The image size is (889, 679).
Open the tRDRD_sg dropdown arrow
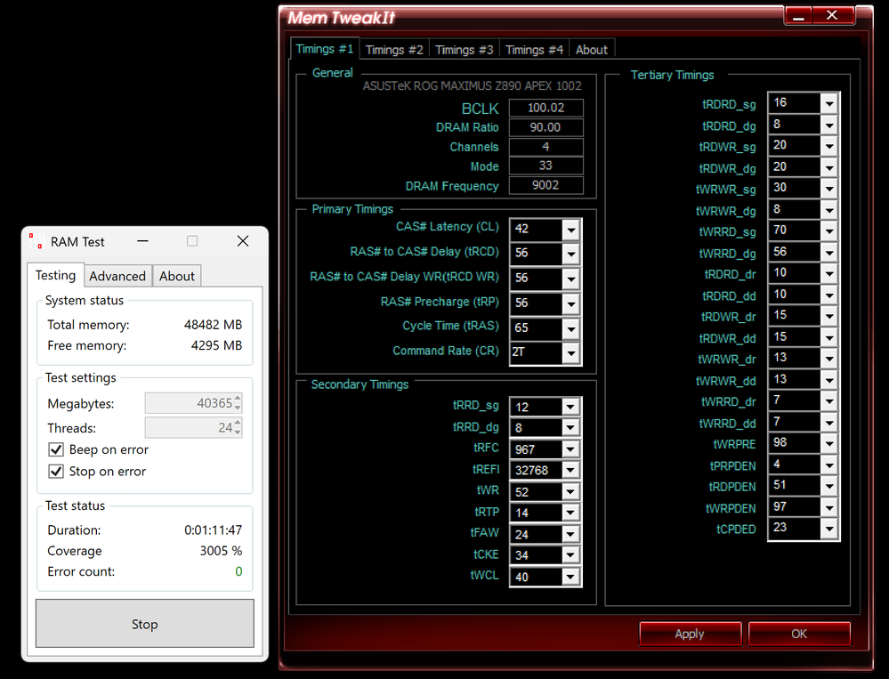829,104
